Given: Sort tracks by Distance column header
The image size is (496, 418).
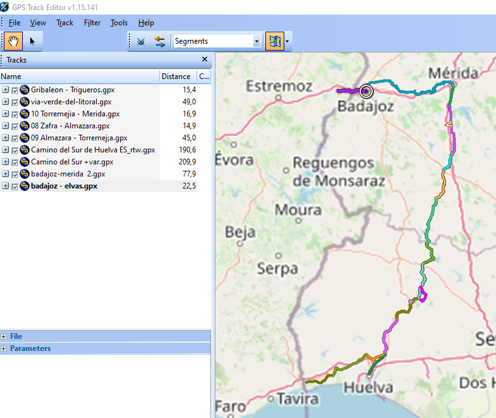Looking at the screenshot, I should [178, 77].
